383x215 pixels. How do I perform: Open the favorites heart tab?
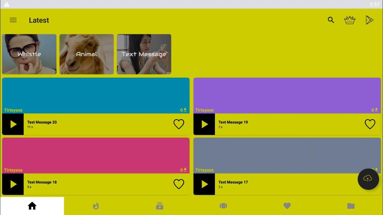287,206
